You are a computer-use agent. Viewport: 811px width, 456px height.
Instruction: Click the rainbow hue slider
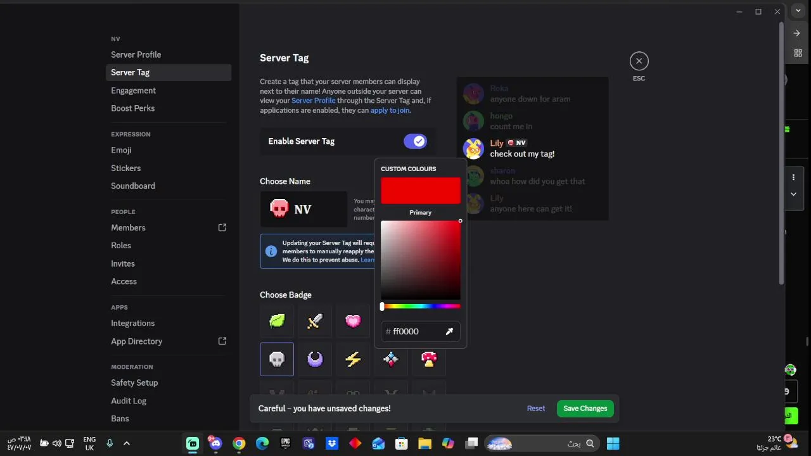click(421, 307)
